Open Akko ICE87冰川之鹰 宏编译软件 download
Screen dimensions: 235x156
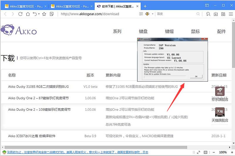32,136
